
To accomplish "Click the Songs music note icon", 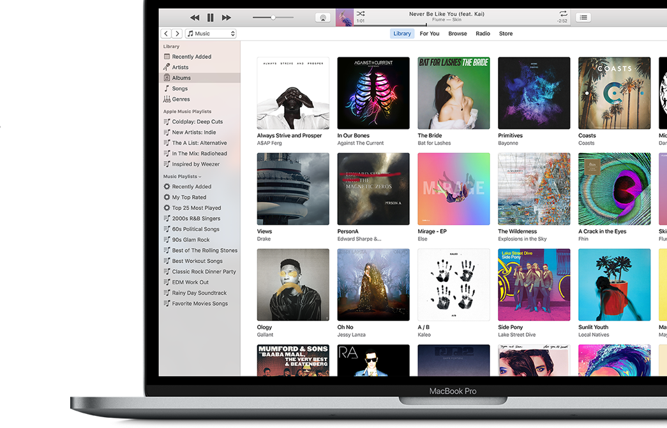I will (x=167, y=89).
